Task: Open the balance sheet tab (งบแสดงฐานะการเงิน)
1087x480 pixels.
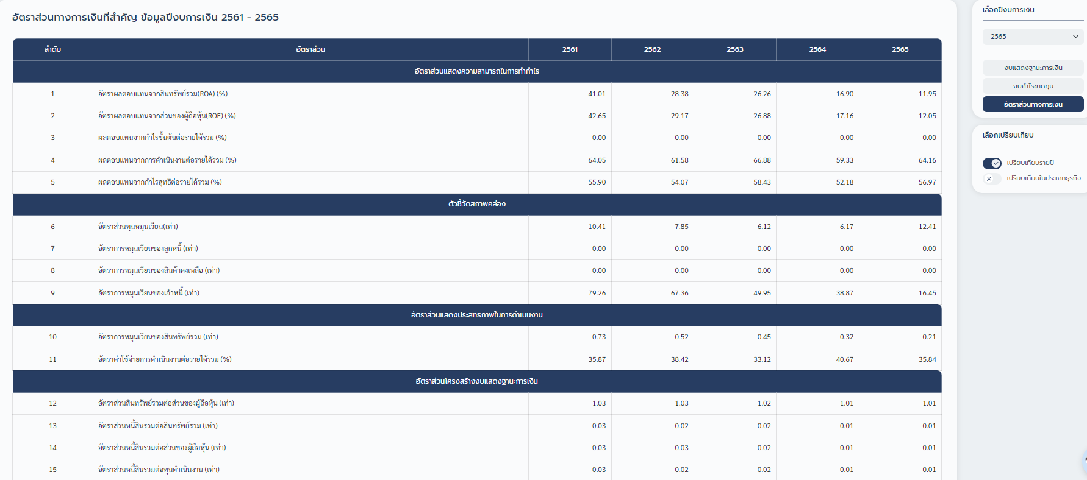Action: click(x=1033, y=68)
